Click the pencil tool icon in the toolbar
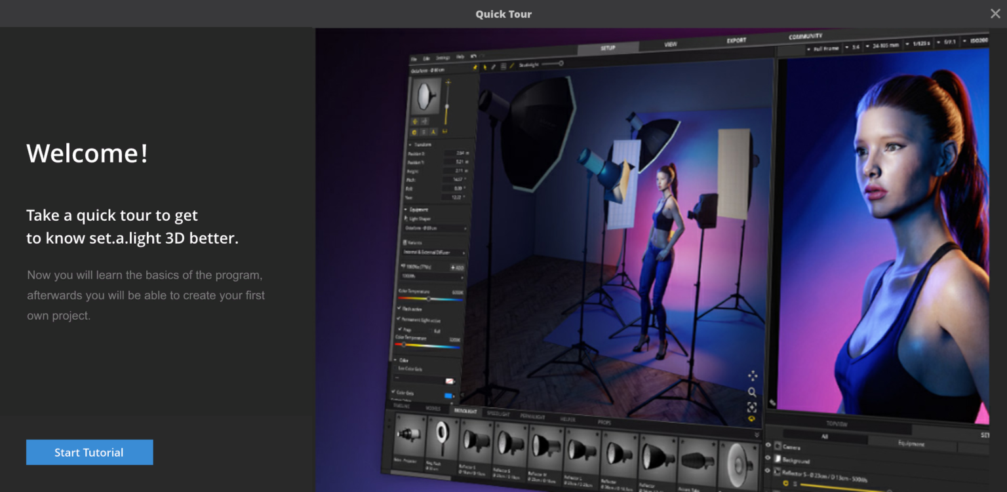The width and height of the screenshot is (1007, 492). tap(493, 66)
